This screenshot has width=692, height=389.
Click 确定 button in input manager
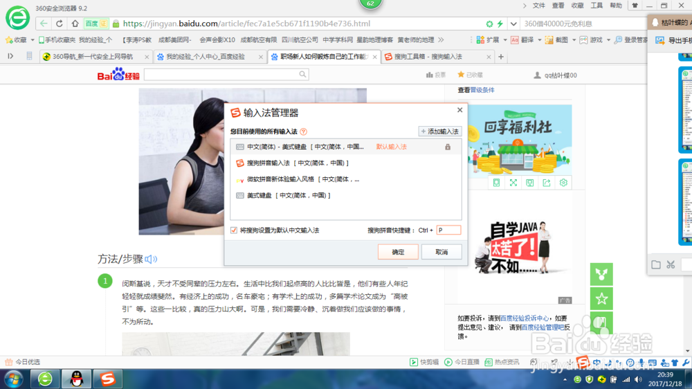point(398,252)
